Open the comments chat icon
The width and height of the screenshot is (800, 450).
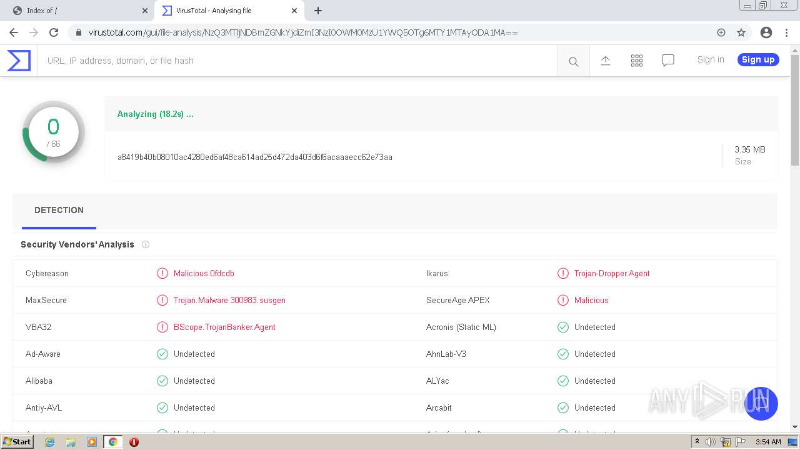[667, 61]
